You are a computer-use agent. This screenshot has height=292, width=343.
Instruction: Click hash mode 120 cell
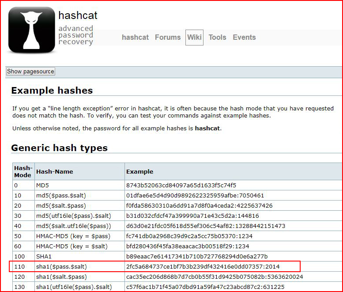coord(23,277)
